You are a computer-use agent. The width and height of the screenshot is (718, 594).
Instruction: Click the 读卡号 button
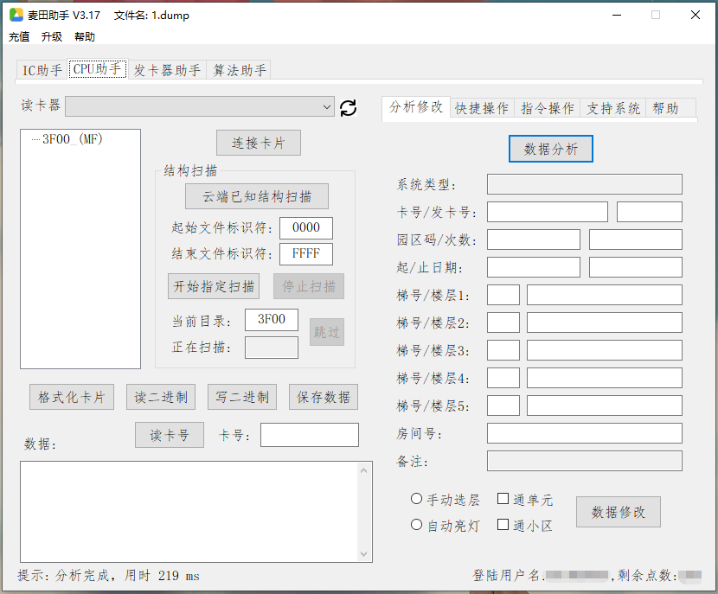click(169, 435)
